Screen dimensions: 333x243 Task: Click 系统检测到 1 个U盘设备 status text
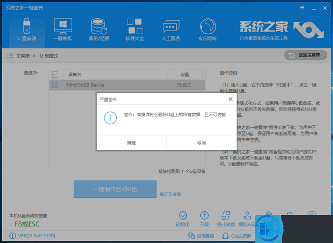pos(182,171)
